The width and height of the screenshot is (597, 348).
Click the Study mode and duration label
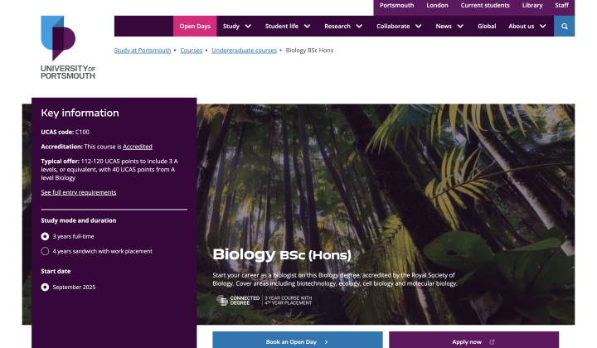click(x=79, y=220)
